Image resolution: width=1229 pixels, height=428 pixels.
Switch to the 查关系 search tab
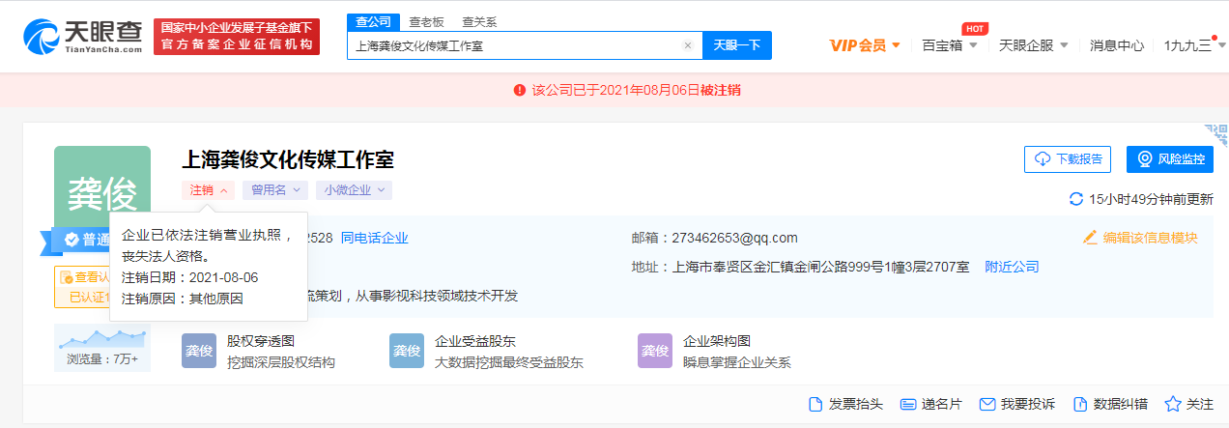click(x=479, y=21)
